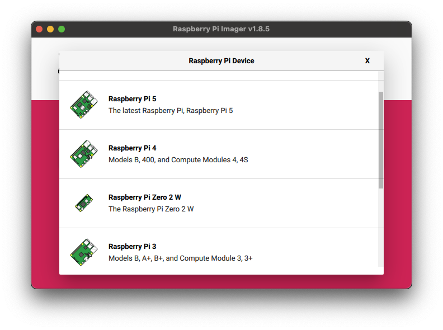Click the Raspberry Pi 3 board icon
The height and width of the screenshot is (330, 443).
coord(83,252)
